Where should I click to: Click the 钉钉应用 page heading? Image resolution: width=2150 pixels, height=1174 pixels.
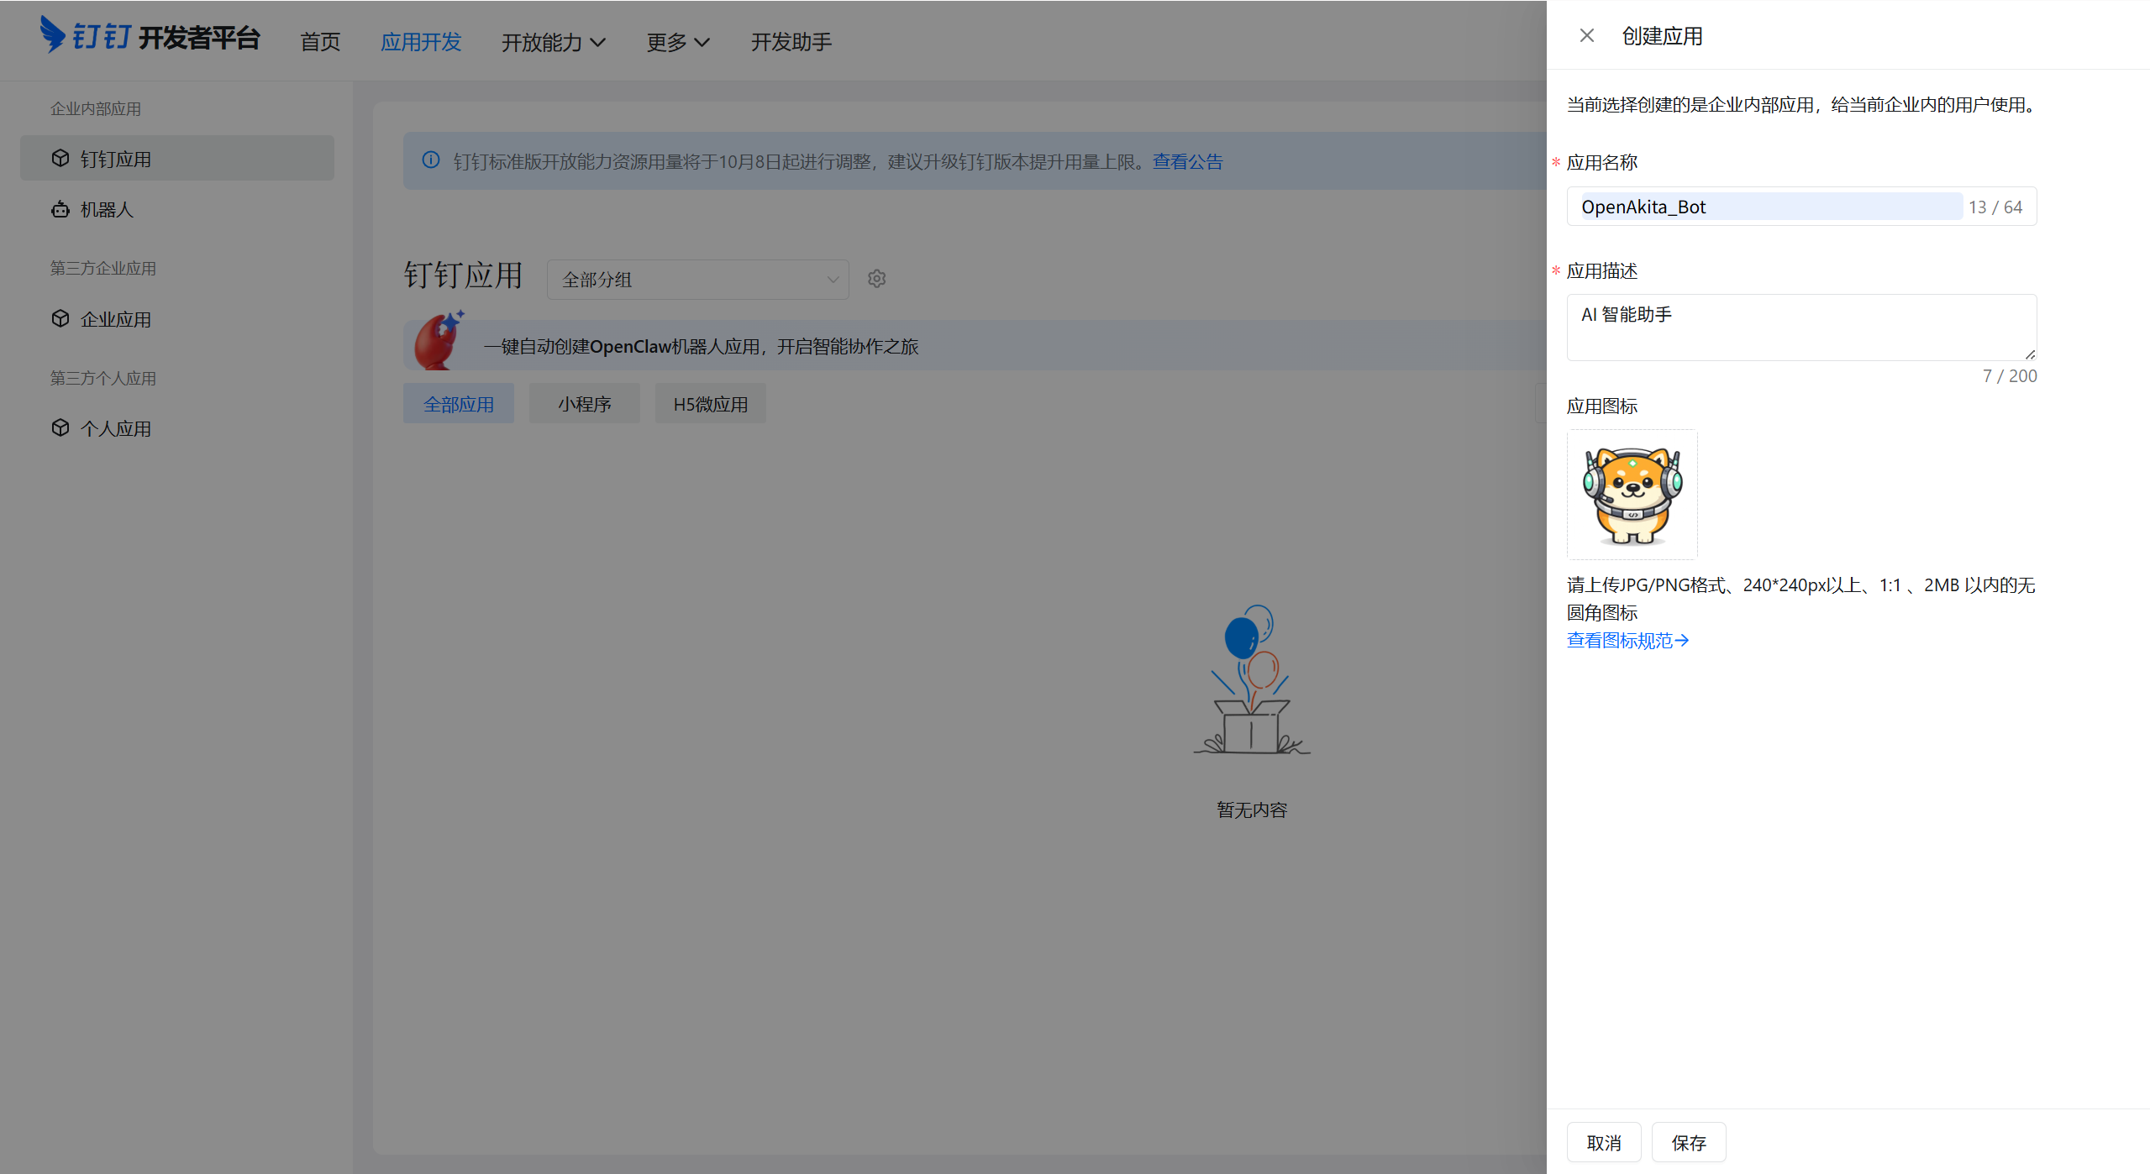click(x=463, y=275)
